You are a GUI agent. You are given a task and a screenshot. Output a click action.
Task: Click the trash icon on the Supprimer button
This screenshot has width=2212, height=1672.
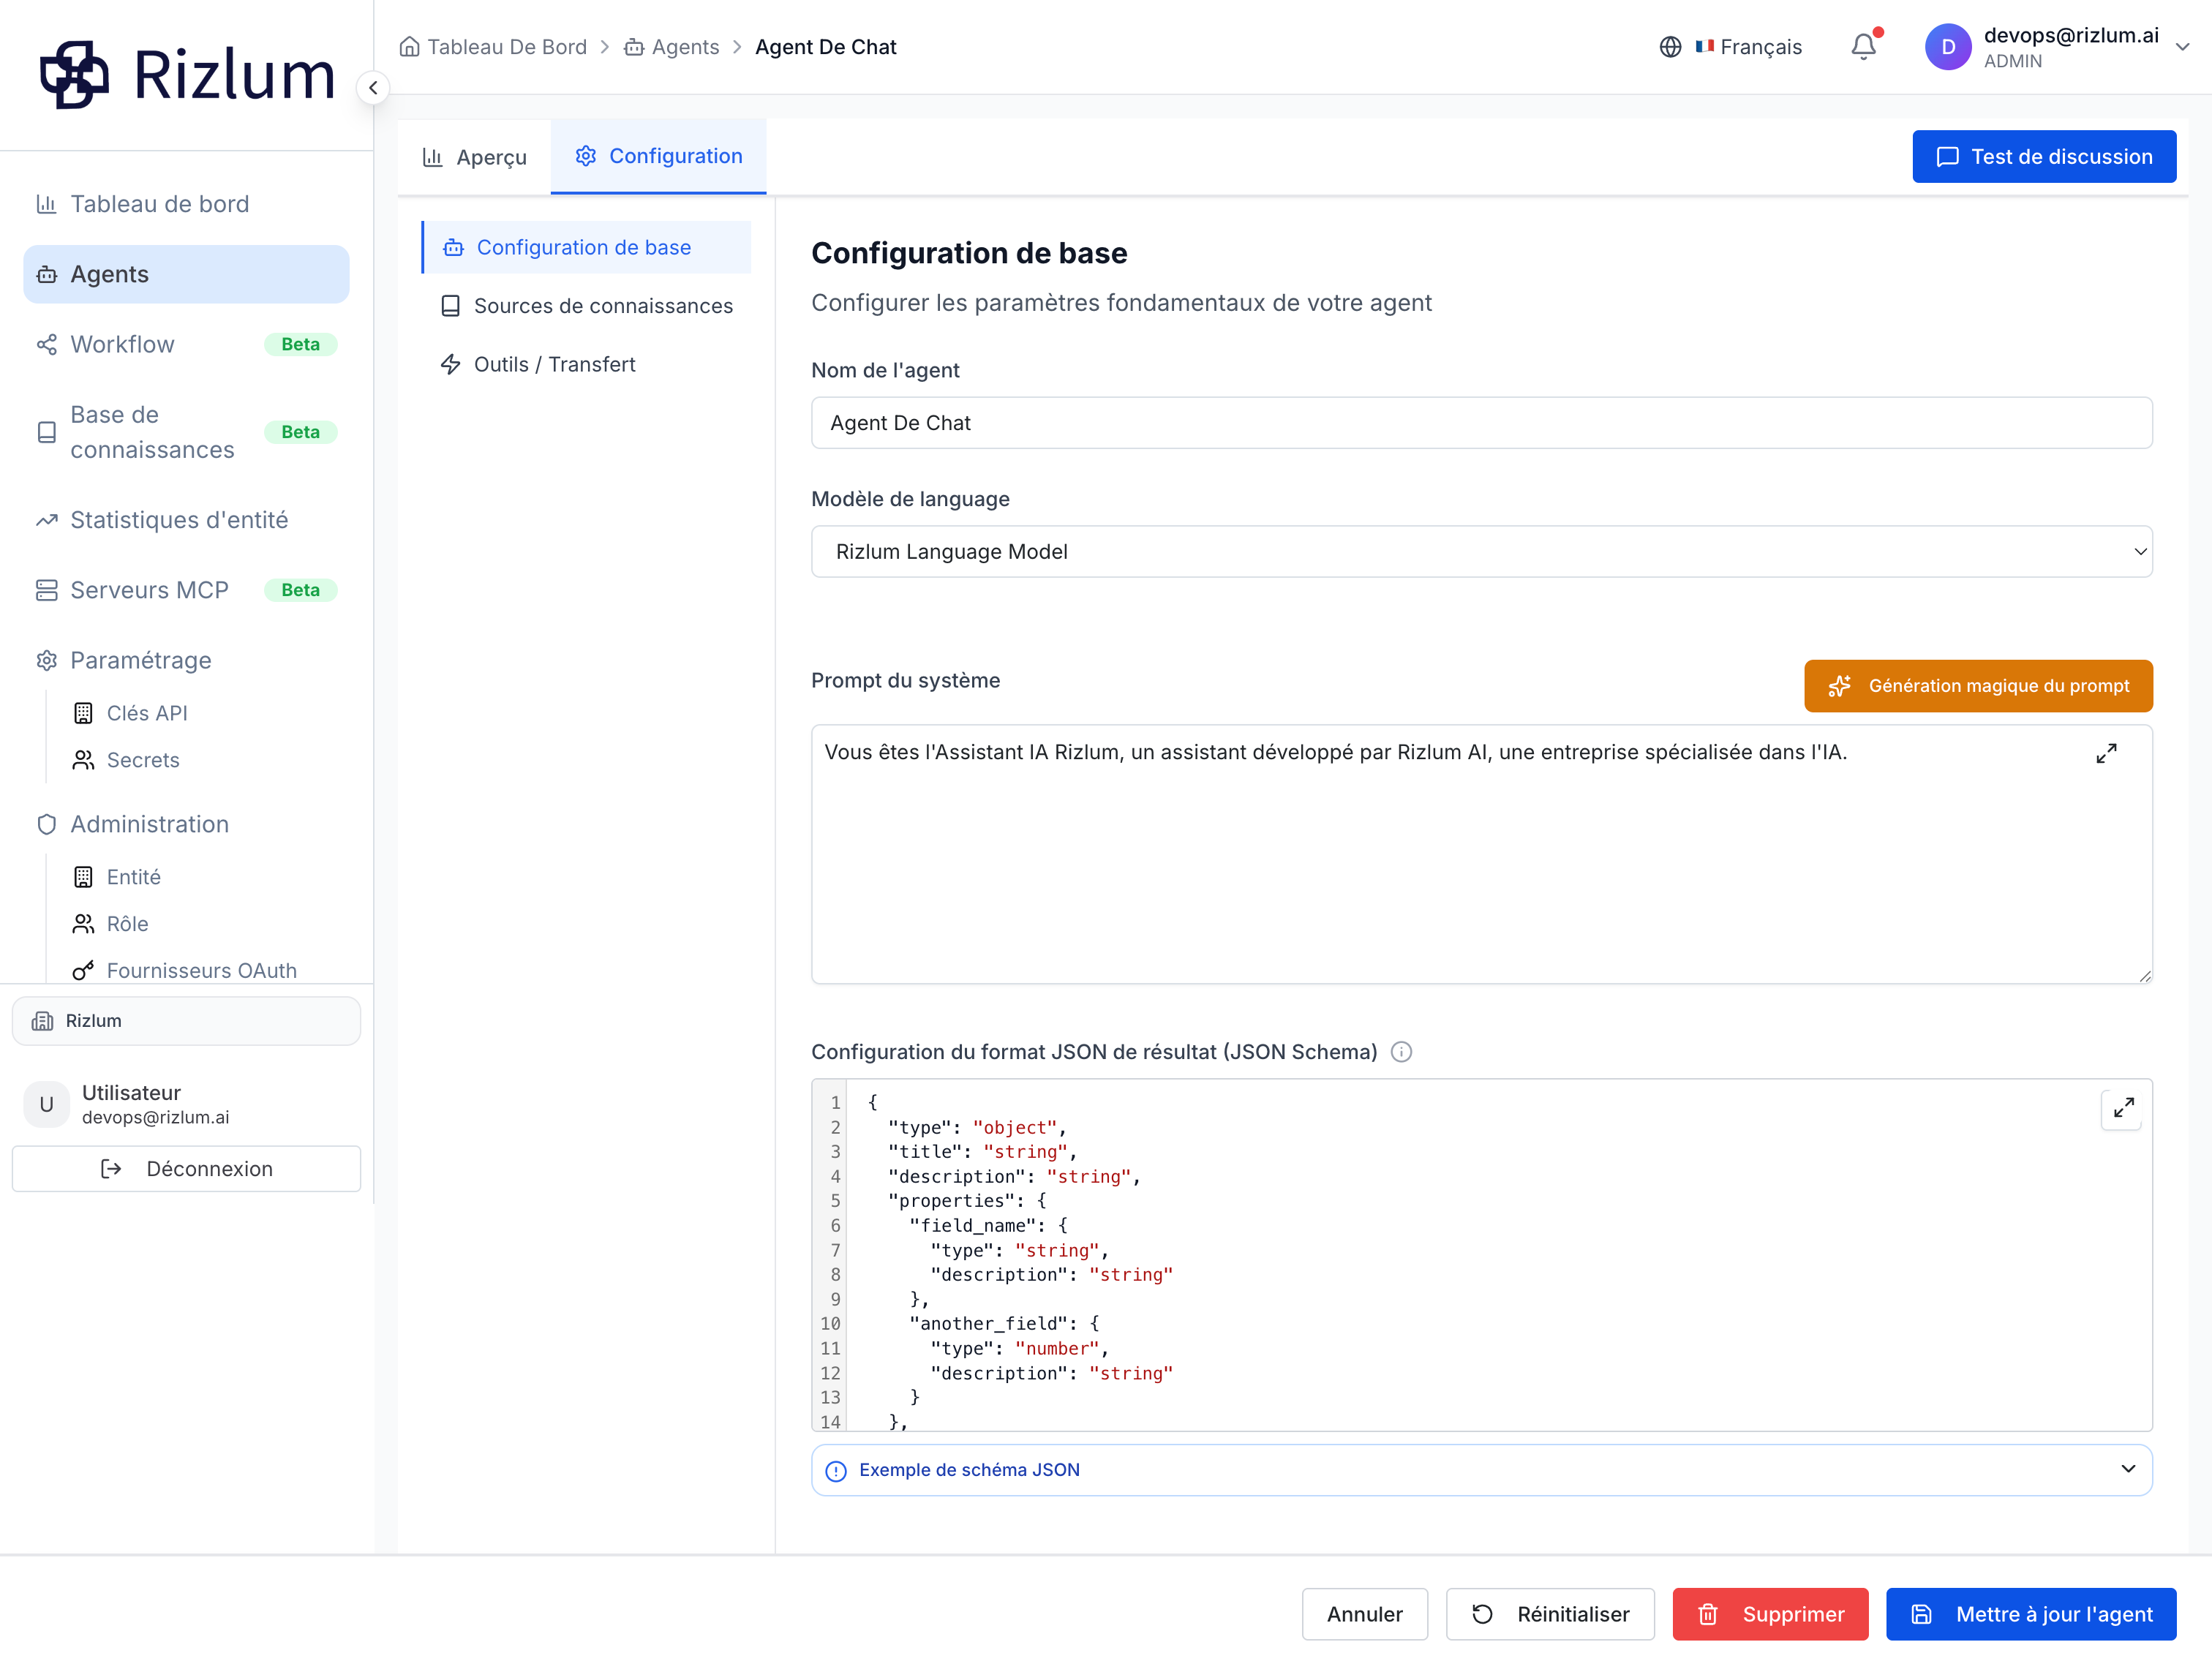(1708, 1614)
